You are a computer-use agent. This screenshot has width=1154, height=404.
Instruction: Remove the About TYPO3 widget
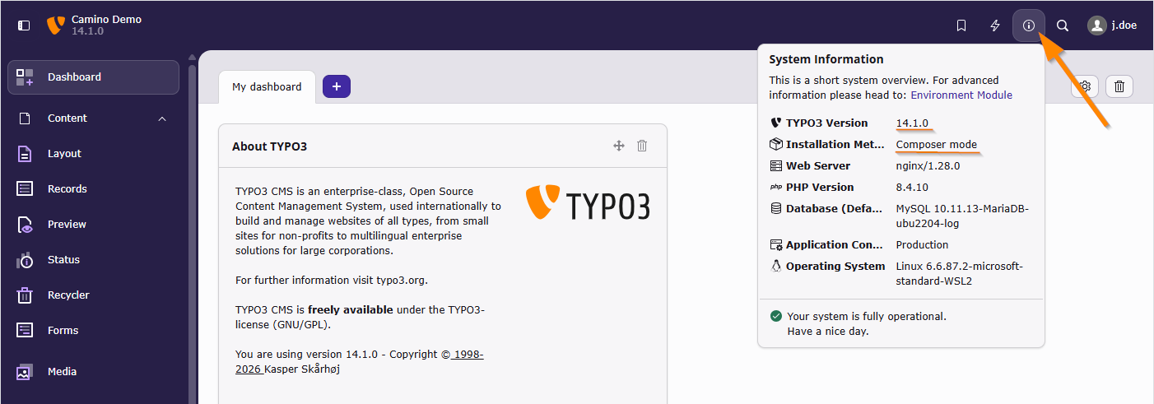tap(642, 146)
